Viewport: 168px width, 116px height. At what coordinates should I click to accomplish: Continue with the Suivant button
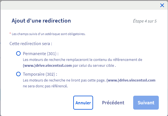(146, 103)
